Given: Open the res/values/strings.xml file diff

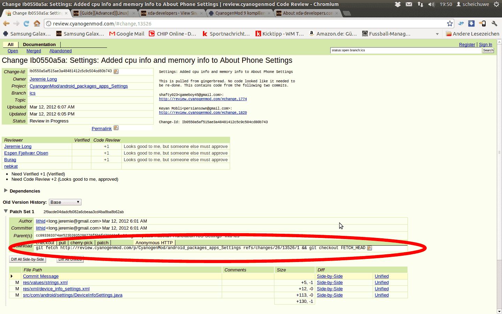Looking at the screenshot, I should pos(45,283).
